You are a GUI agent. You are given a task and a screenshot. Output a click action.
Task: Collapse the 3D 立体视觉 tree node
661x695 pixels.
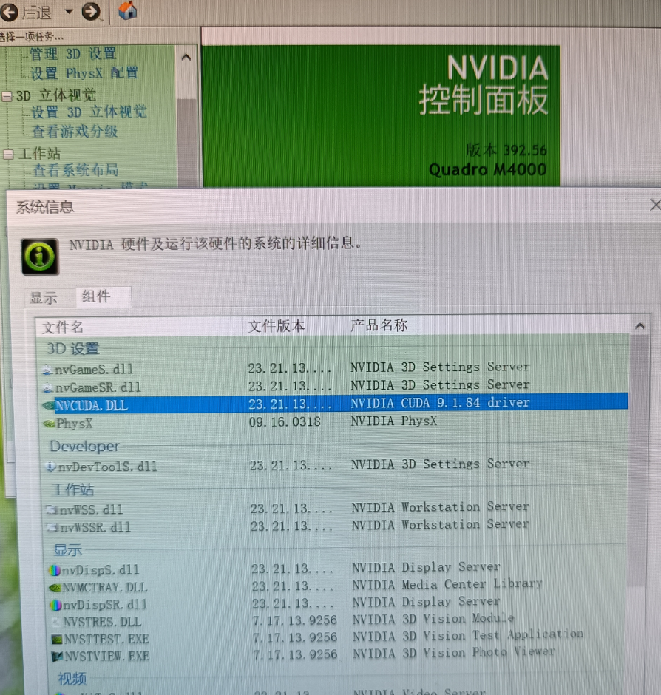pyautogui.click(x=6, y=95)
